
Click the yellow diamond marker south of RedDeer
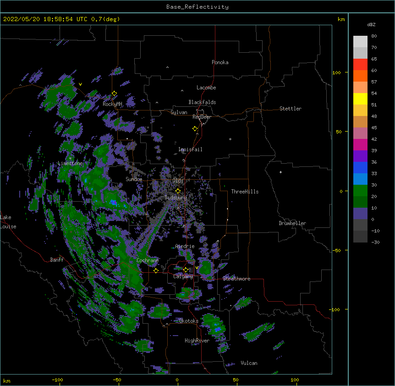195,129
